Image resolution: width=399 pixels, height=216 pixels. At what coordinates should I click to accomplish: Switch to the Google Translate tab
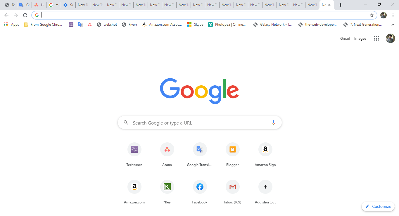(x=24, y=5)
